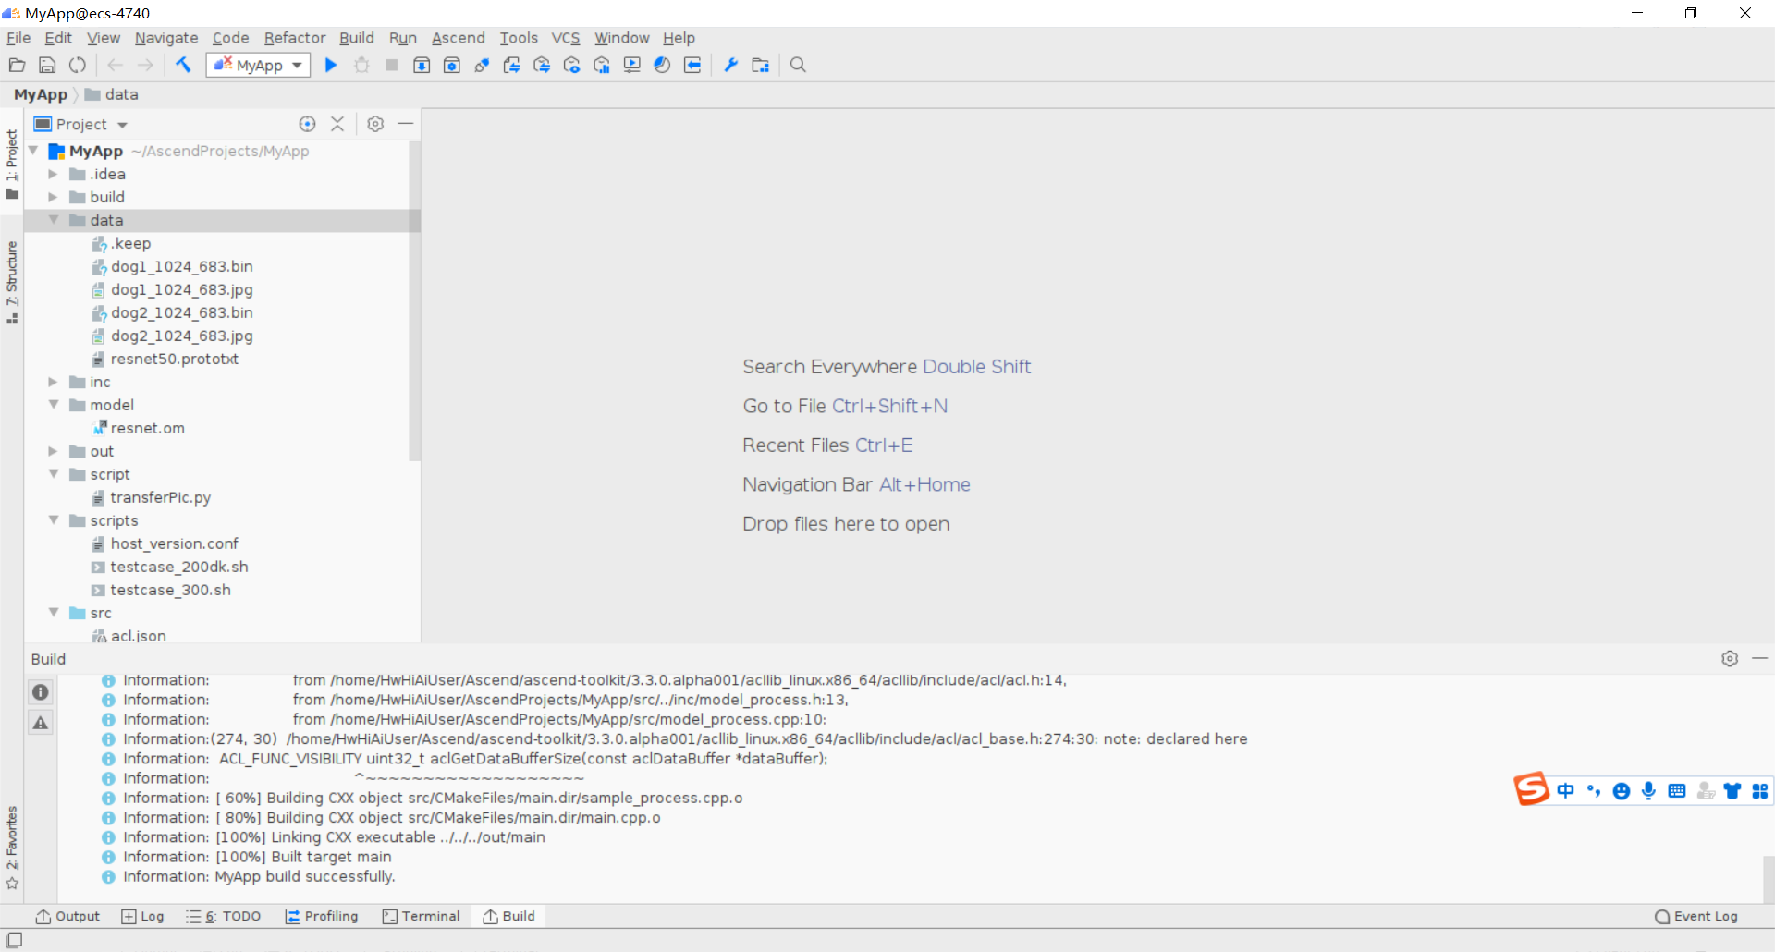Toggle Sogou punctuation mode button
The height and width of the screenshot is (952, 1775).
[x=1593, y=791]
